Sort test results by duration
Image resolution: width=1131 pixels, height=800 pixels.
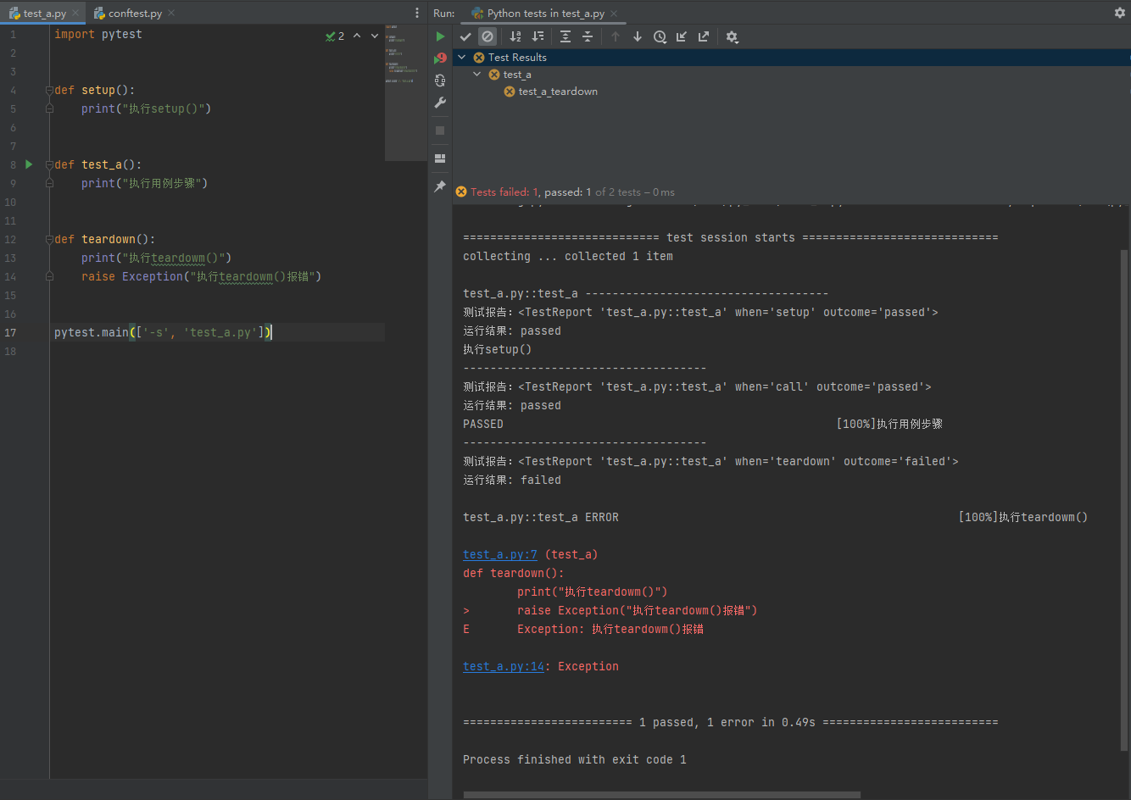click(538, 36)
